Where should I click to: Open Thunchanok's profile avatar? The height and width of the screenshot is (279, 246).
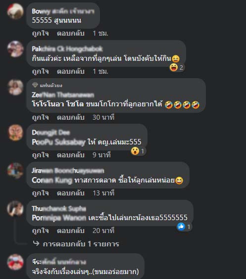click(15, 209)
